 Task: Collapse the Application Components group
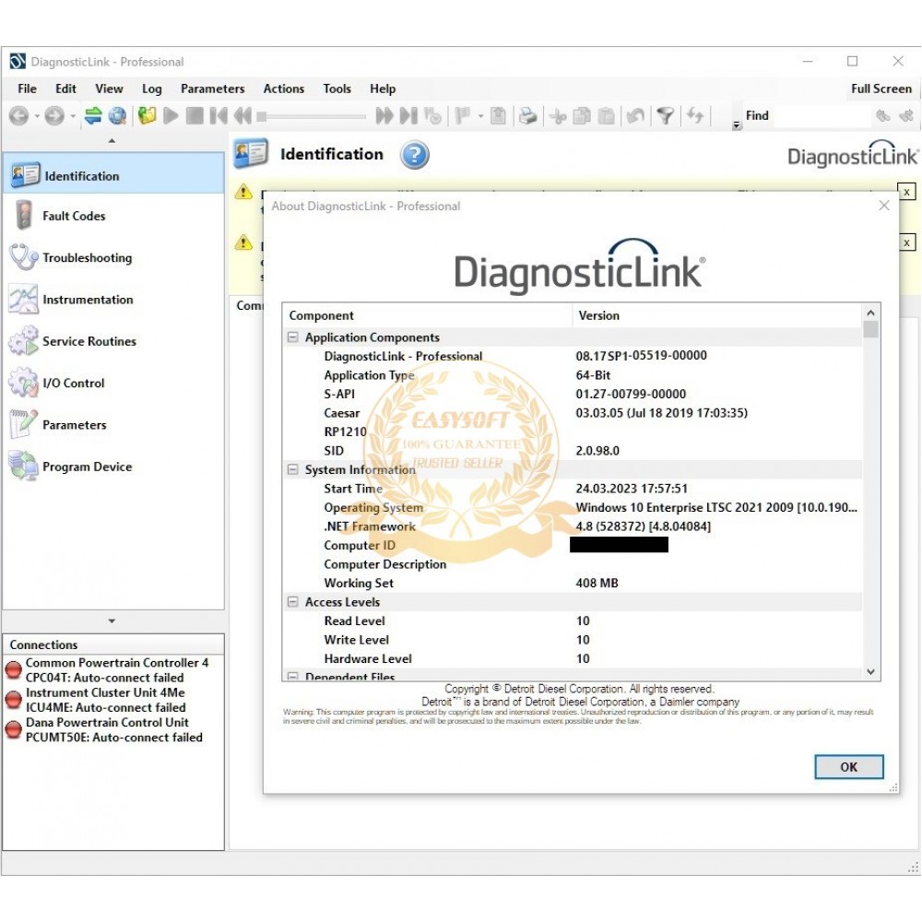pos(292,337)
